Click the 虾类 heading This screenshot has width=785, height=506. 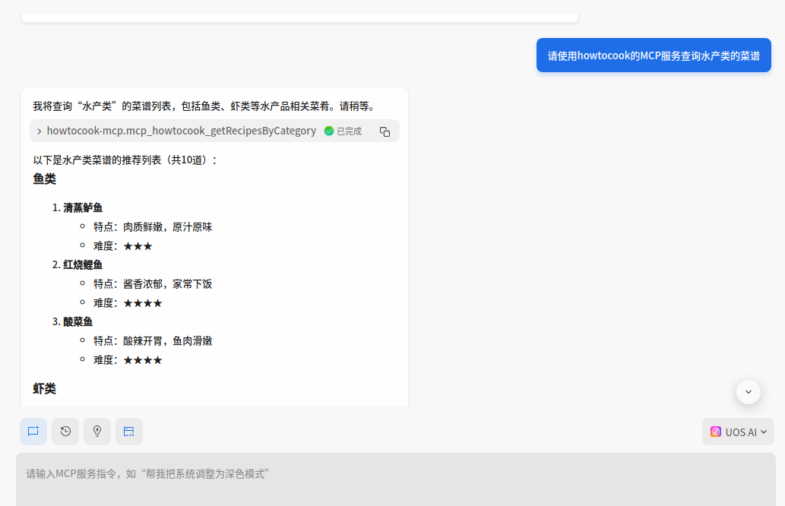click(x=45, y=389)
